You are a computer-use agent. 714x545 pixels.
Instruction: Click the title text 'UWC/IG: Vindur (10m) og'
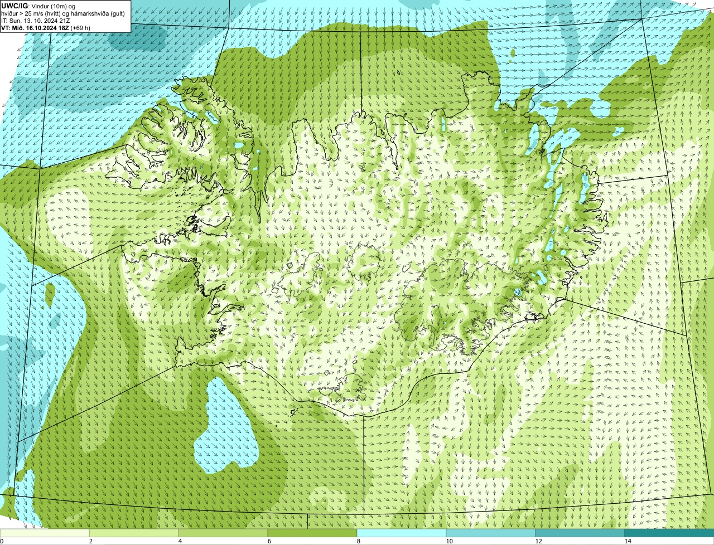(38, 6)
